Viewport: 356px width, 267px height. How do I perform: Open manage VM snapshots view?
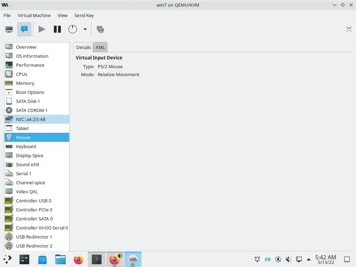pos(100,29)
